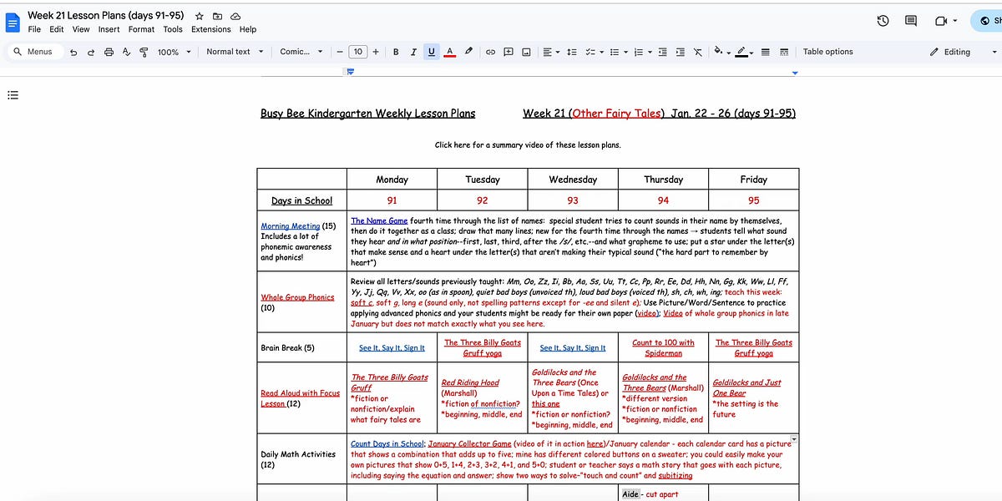Open Table options
This screenshot has width=1002, height=501.
coord(827,51)
